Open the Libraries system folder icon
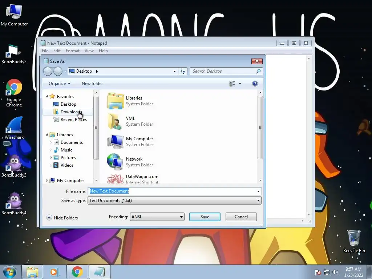This screenshot has width=372, height=279. click(115, 101)
